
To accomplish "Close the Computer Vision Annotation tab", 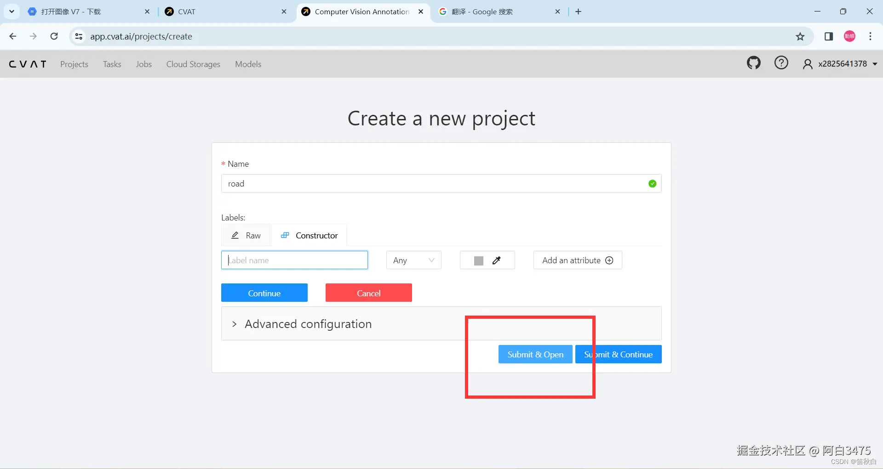I will 421,11.
